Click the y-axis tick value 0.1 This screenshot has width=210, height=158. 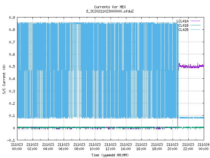coord(12,116)
